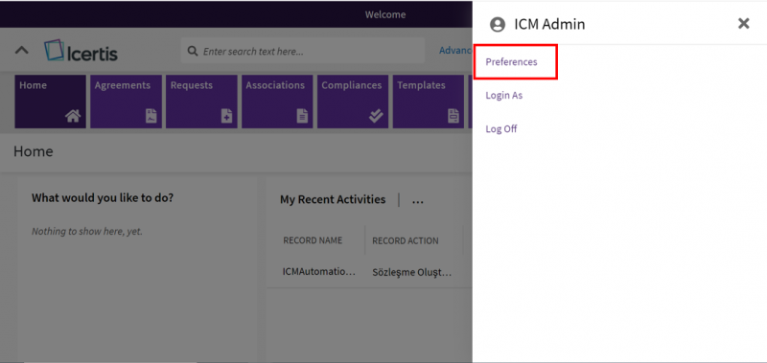Click the template page icon on the Templates tile
The image size is (767, 363).
click(x=453, y=116)
